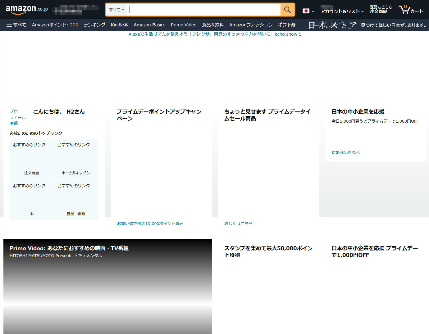Viewport: 429px width, 334px height.
Task: Open the ランキング navigation item
Action: 94,25
